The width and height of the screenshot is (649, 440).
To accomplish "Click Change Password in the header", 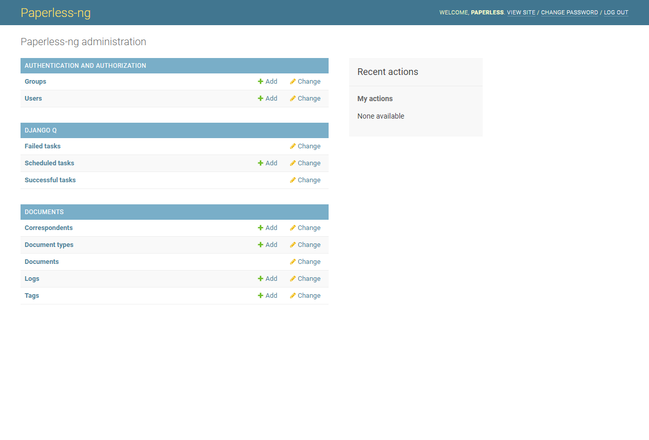I will (569, 12).
